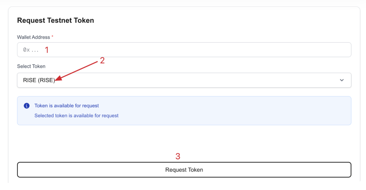Viewport: 366px width, 190px height.
Task: Select the RISE (RISE) token value
Action: point(39,80)
